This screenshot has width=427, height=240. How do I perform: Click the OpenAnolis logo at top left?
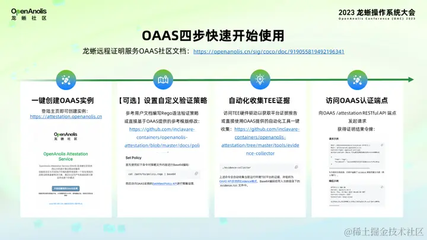pyautogui.click(x=29, y=14)
